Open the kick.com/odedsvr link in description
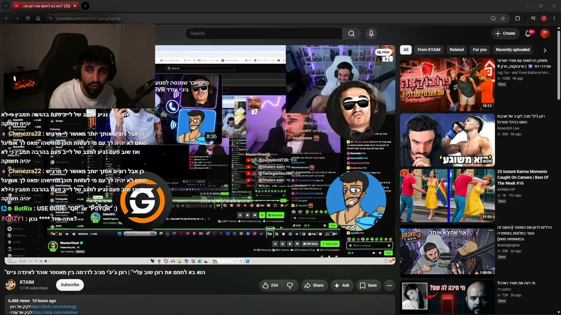 [54, 312]
